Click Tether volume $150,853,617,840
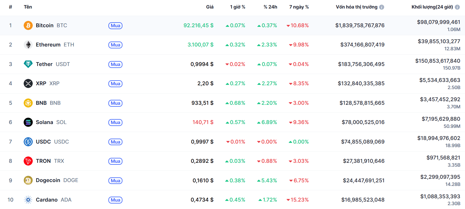Image resolution: width=465 pixels, height=209 pixels. [438, 61]
